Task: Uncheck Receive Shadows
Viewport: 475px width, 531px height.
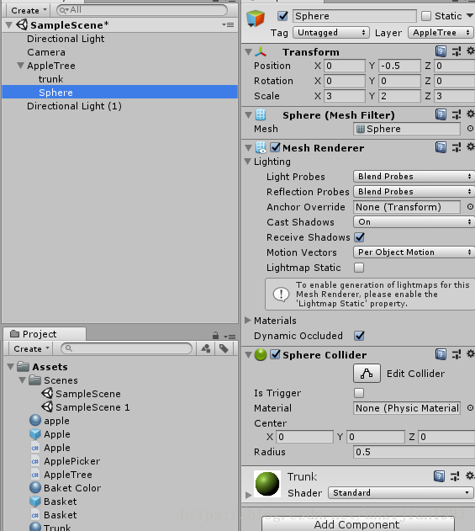Action: click(359, 237)
